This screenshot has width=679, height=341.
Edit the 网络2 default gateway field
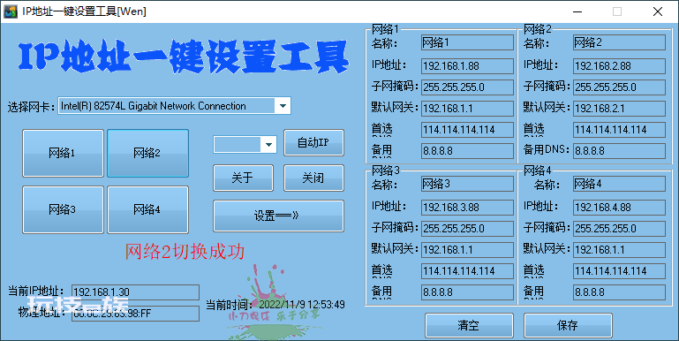619,109
